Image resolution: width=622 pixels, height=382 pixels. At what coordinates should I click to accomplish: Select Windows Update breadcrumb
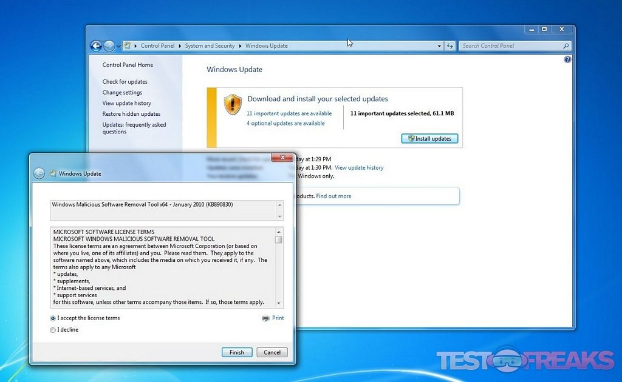pos(267,46)
